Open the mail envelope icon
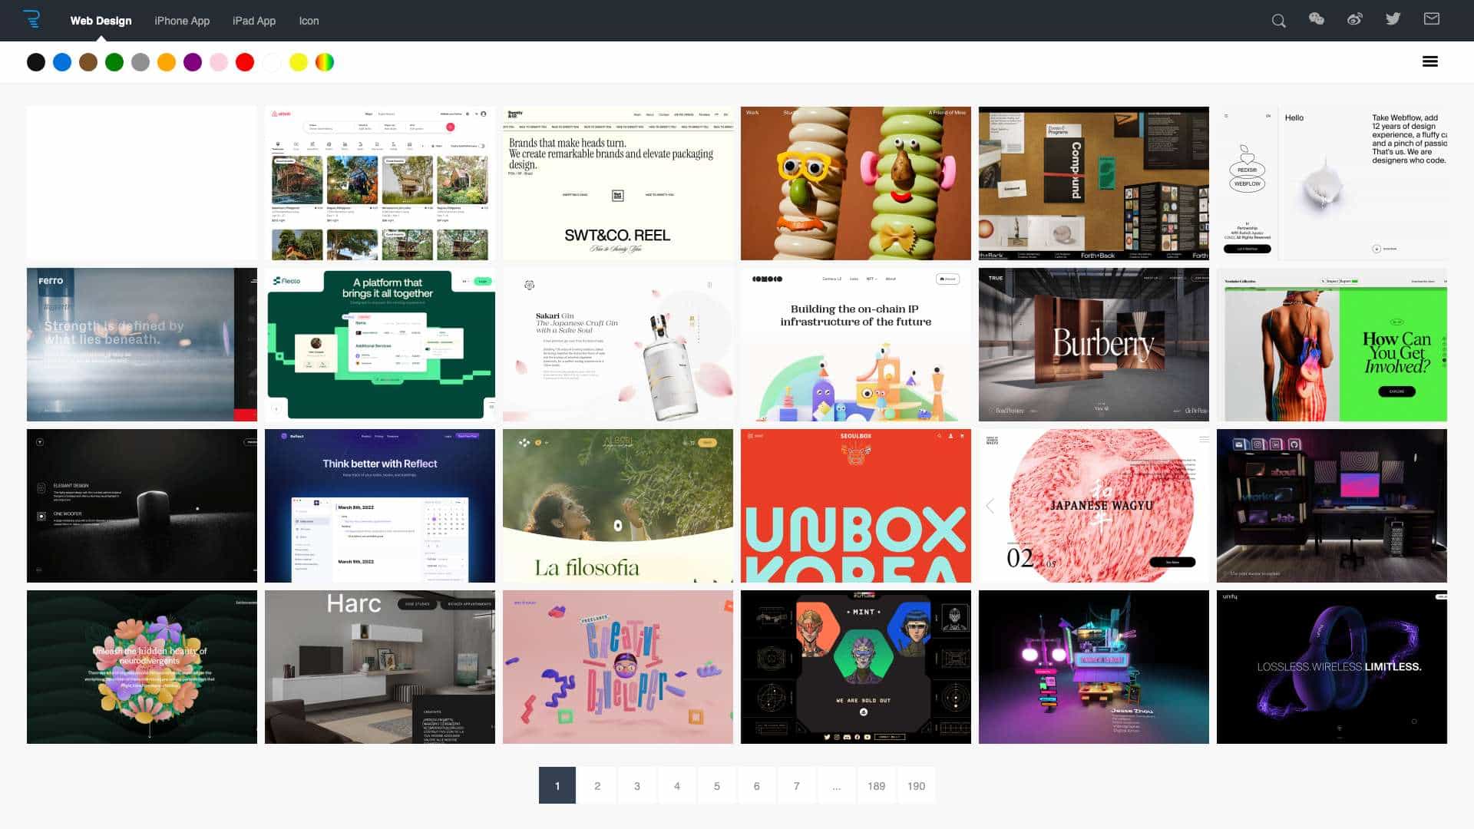The height and width of the screenshot is (829, 1474). (1432, 18)
